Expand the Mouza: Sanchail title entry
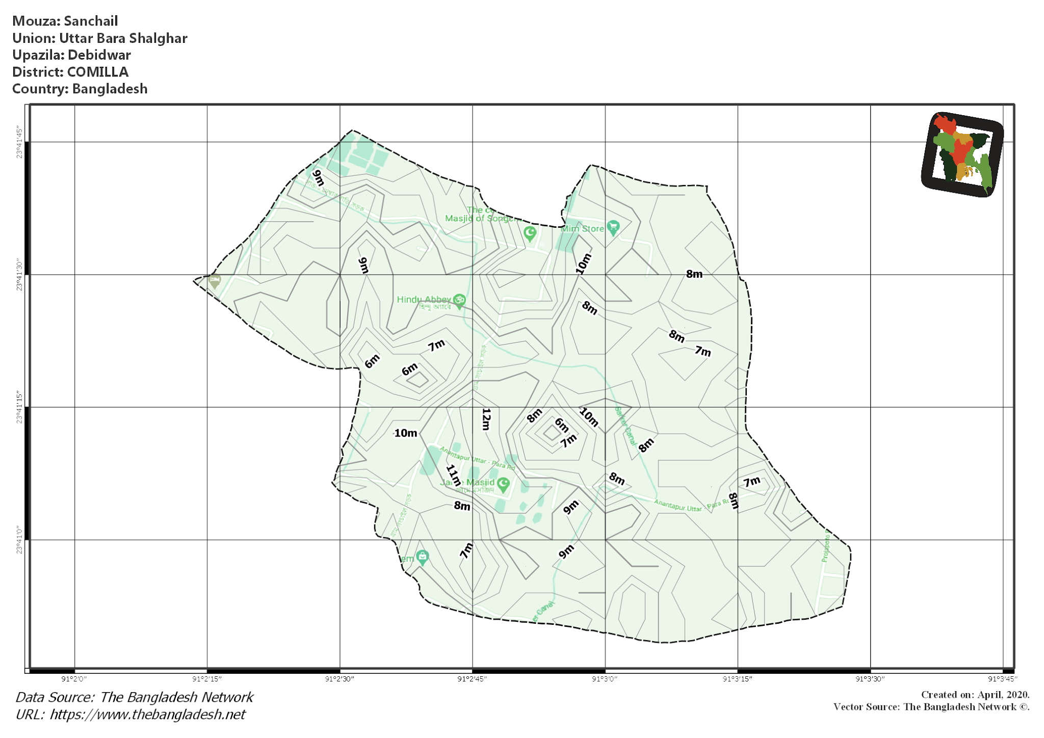The height and width of the screenshot is (738, 1044). pos(65,21)
